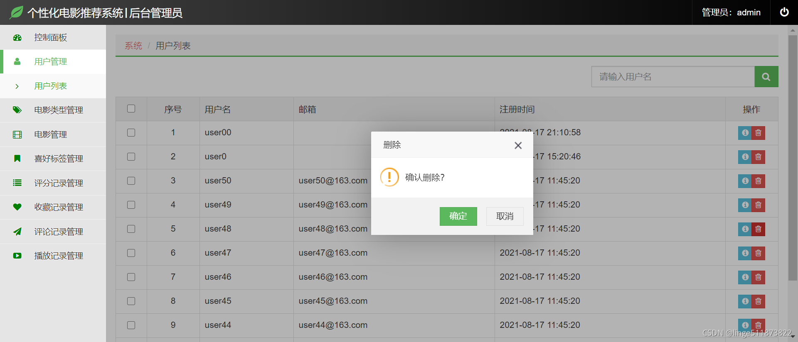
Task: Check the box for user47 row
Action: tap(131, 253)
